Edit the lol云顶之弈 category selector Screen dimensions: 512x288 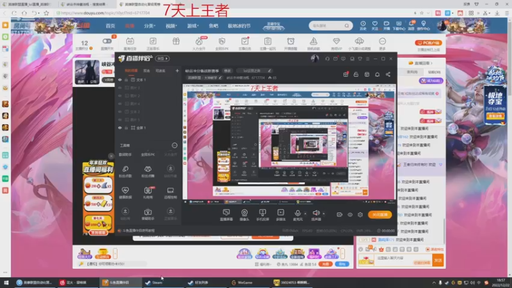pyautogui.click(x=254, y=70)
